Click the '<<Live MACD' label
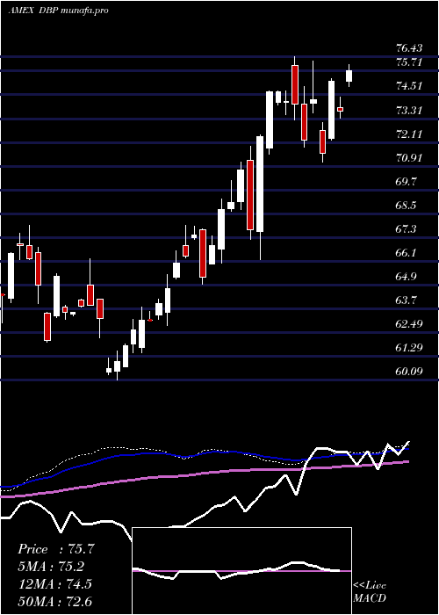 point(370,592)
